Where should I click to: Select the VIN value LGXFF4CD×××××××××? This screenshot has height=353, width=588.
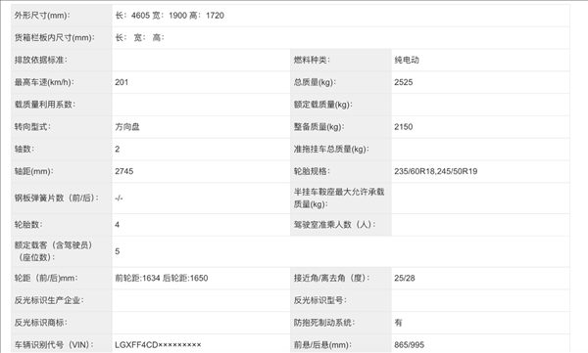(158, 345)
